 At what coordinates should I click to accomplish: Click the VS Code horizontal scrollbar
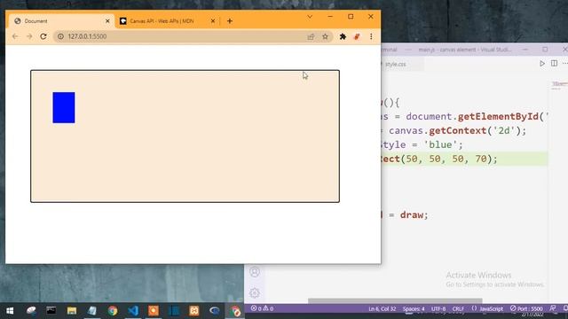tap(395, 300)
